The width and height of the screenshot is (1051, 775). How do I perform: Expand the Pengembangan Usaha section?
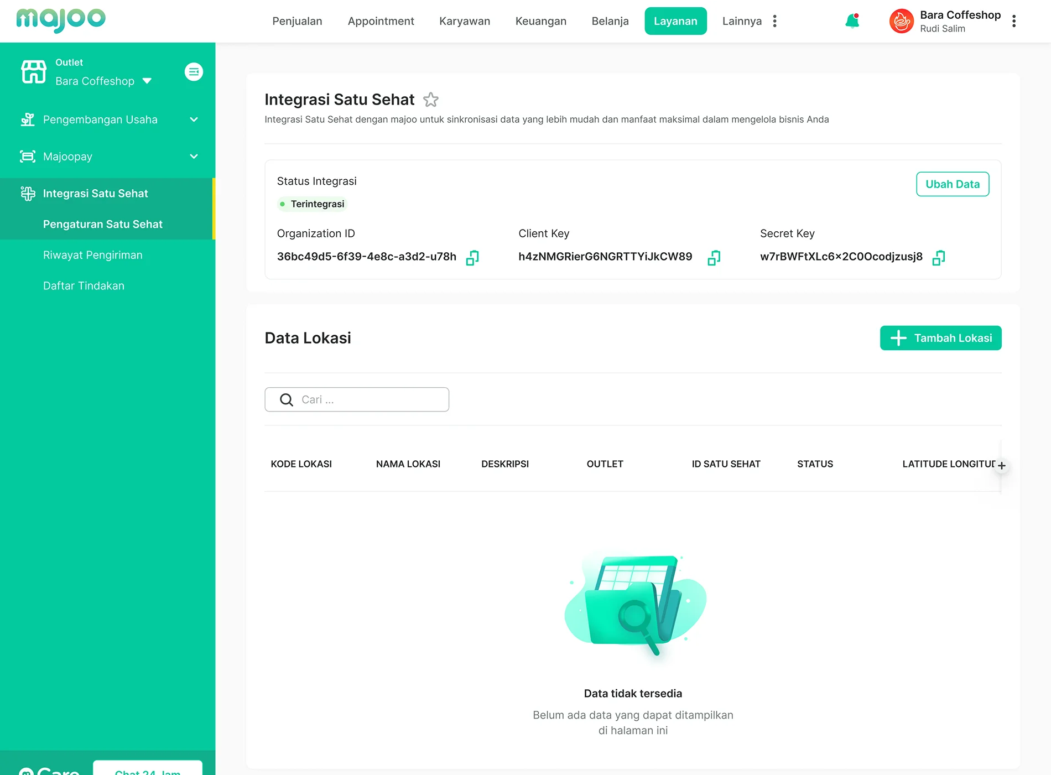[194, 119]
